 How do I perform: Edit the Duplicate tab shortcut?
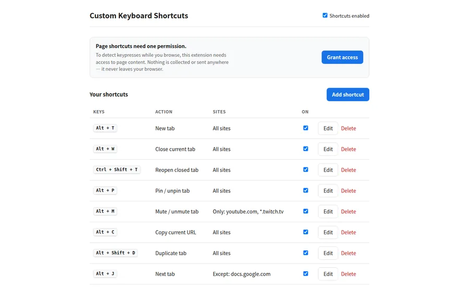pyautogui.click(x=328, y=253)
